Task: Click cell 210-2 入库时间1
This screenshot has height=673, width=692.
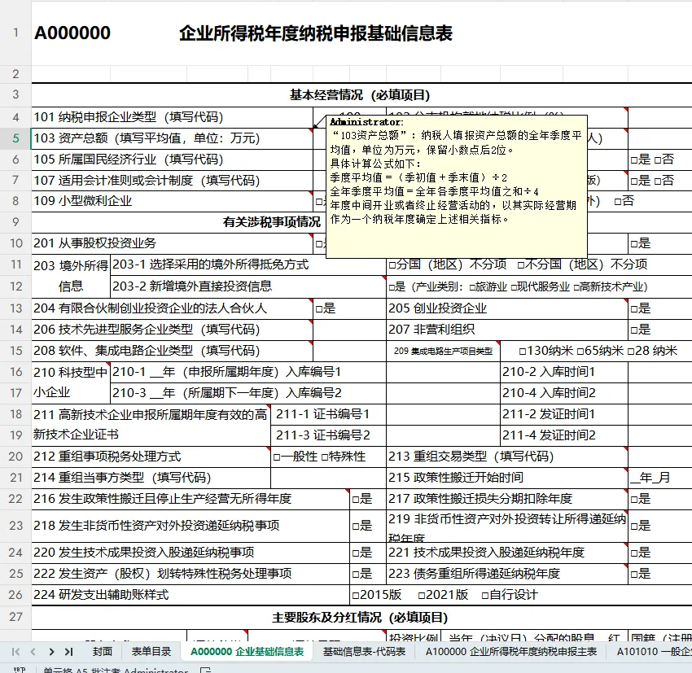Action: click(x=564, y=372)
